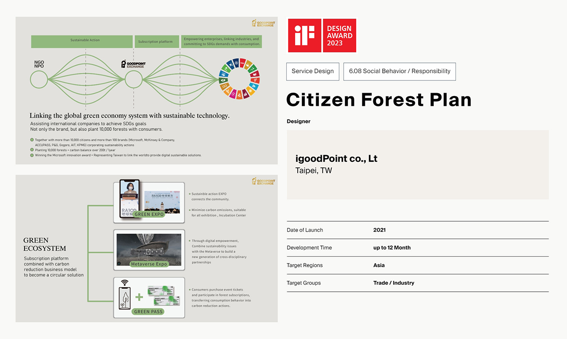Click the Taipei, TW location text
This screenshot has width=567, height=339.
pos(314,171)
